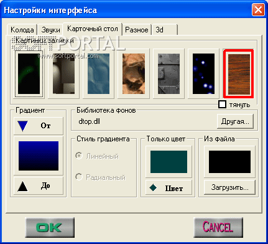Confirm settings with the green OK button

[x=50, y=228]
